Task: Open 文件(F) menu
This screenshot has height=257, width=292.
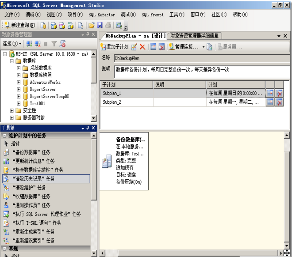Action: (x=12, y=15)
